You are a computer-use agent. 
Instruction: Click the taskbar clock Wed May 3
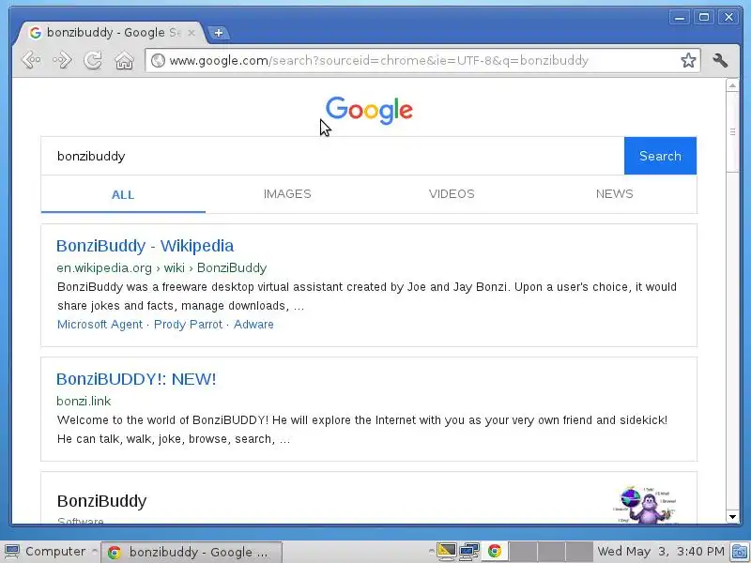click(661, 552)
